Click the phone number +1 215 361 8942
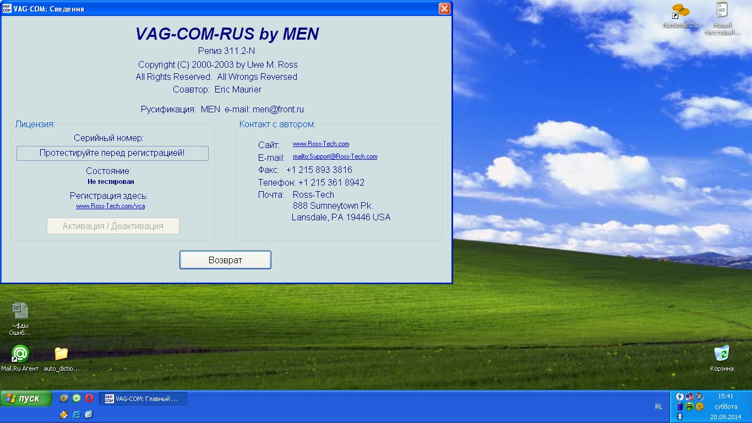The height and width of the screenshot is (423, 752). (x=331, y=182)
